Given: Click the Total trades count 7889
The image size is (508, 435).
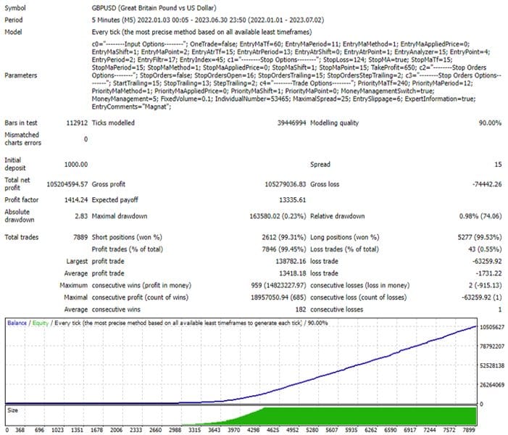Looking at the screenshot, I should pyautogui.click(x=80, y=237).
